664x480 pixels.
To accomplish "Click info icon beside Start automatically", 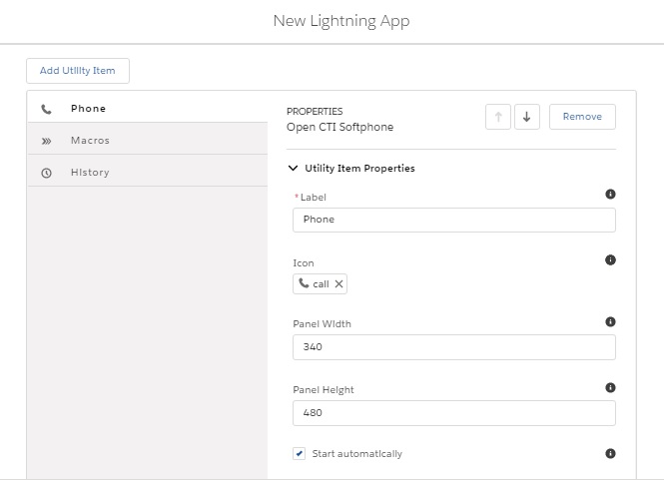I will click(610, 453).
